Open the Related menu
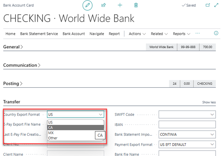Image resolution: width=222 pixels, height=156 pixels. click(x=159, y=34)
